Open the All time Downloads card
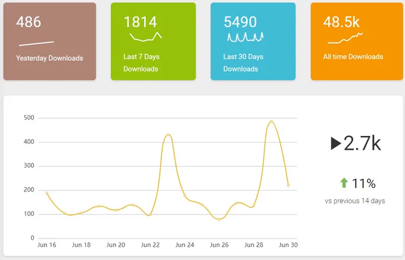This screenshot has width=405, height=260. 357,41
